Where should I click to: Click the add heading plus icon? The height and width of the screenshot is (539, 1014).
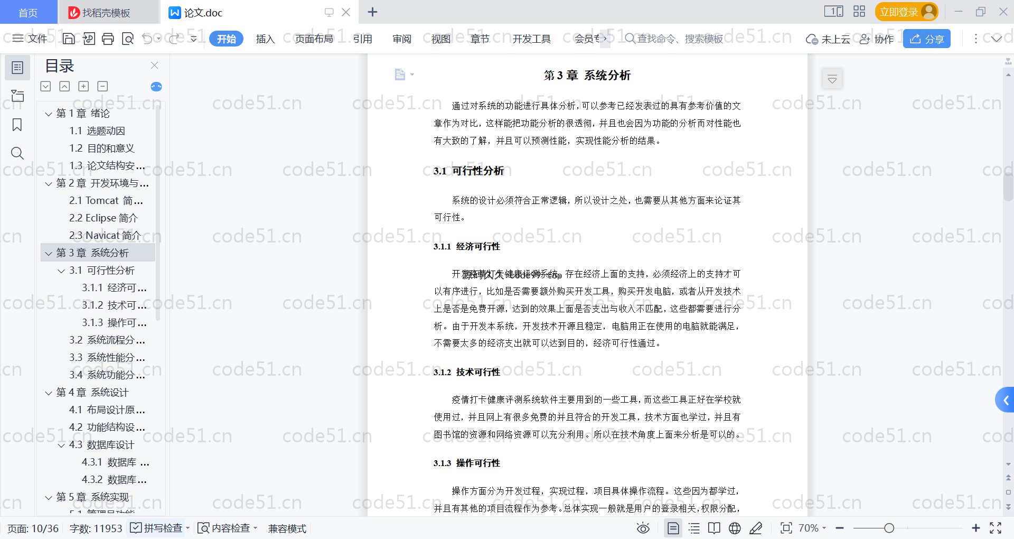pyautogui.click(x=83, y=86)
